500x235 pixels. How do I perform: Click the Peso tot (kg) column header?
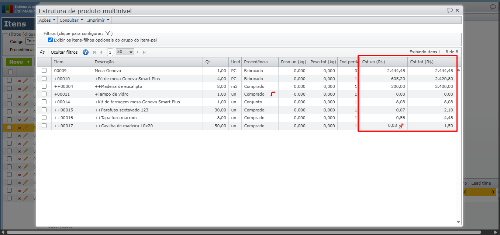coord(323,62)
